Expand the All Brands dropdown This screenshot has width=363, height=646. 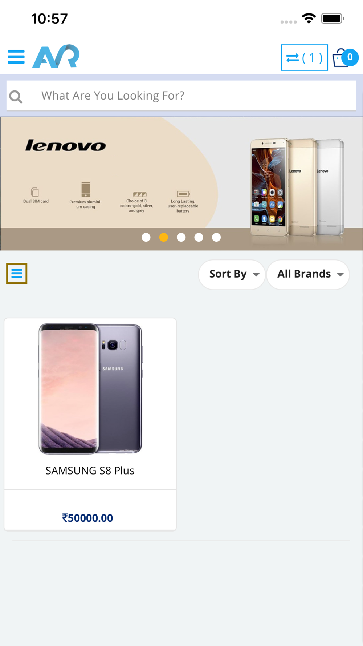click(308, 274)
